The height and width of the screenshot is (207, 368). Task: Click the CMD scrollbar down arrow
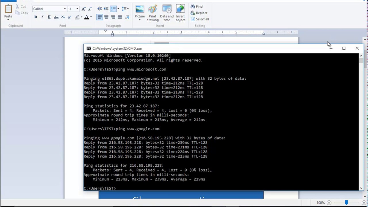tap(361, 188)
